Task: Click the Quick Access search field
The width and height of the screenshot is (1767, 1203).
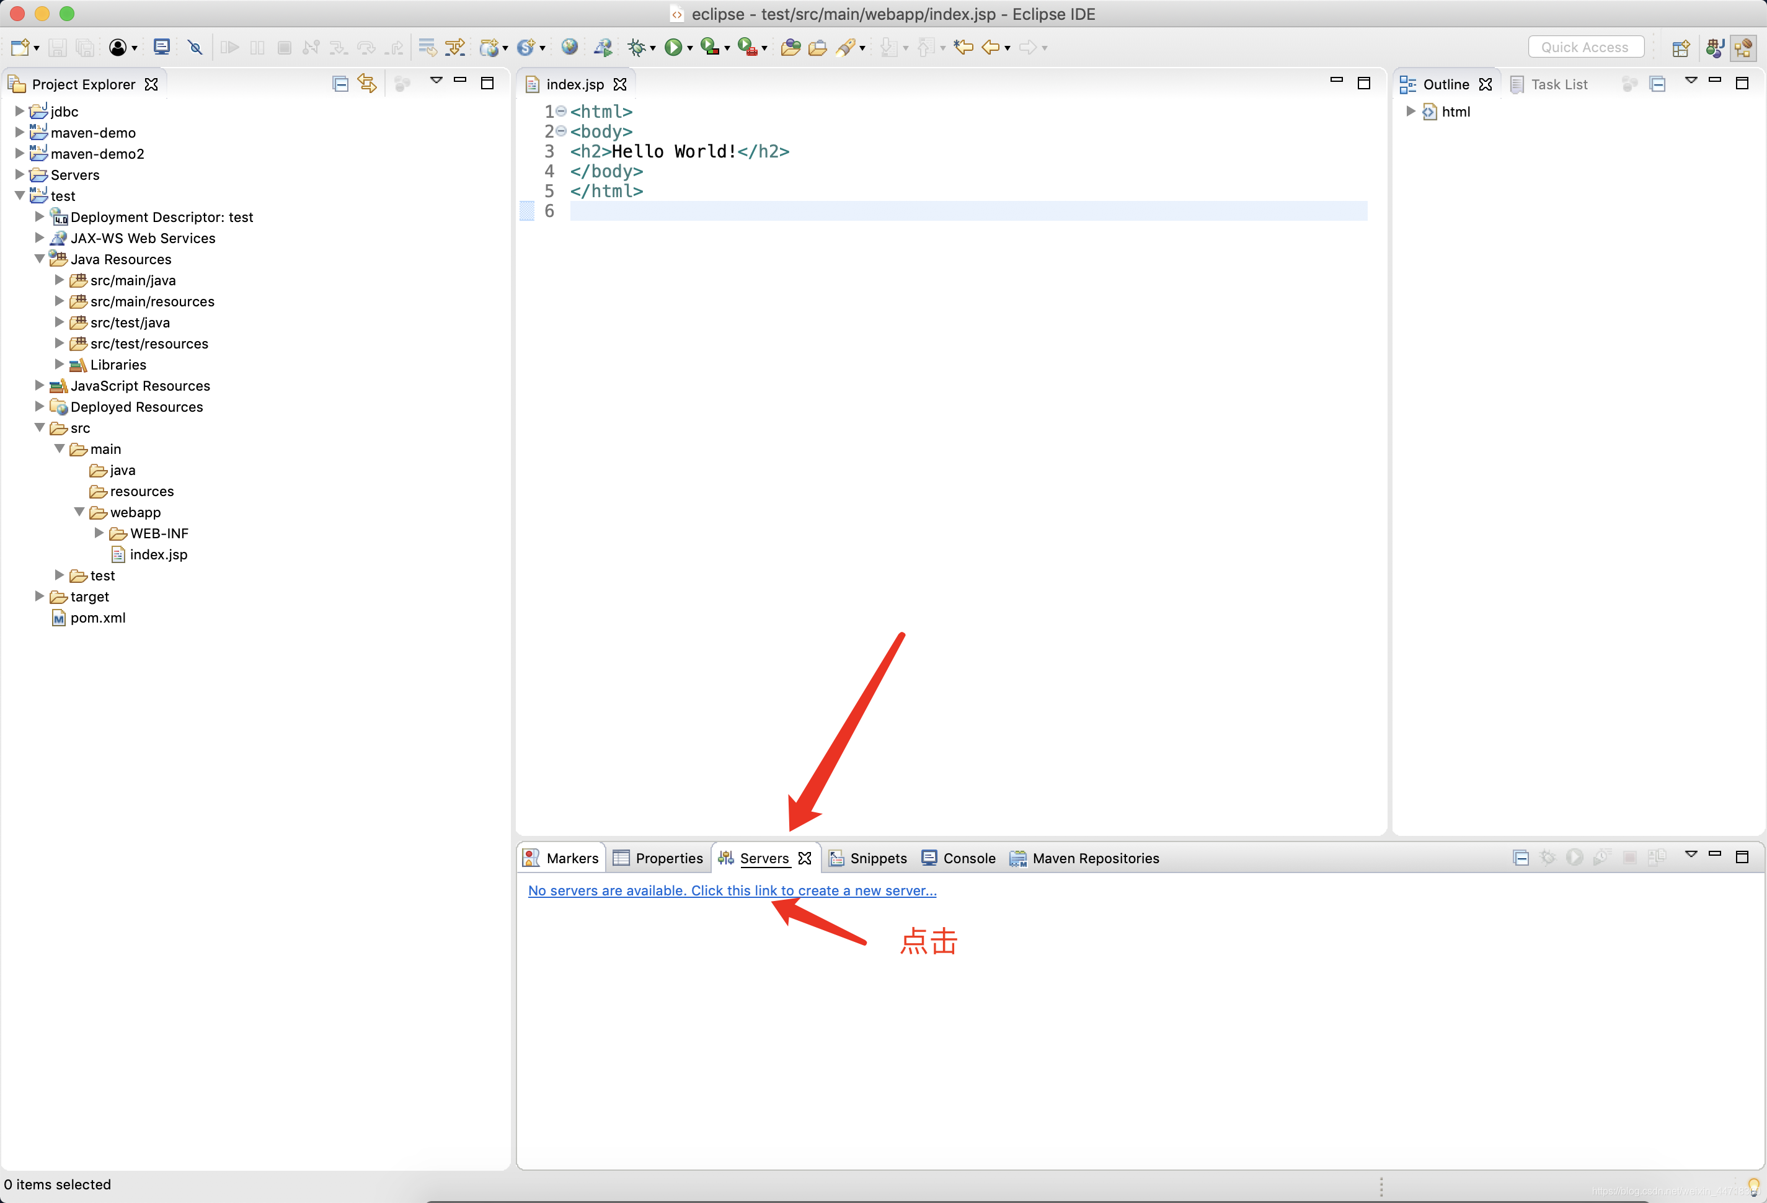Action: pos(1585,47)
